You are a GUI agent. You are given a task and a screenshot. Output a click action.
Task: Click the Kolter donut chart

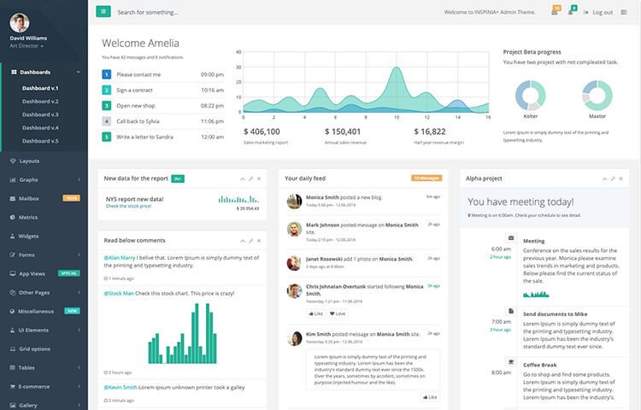pyautogui.click(x=530, y=96)
